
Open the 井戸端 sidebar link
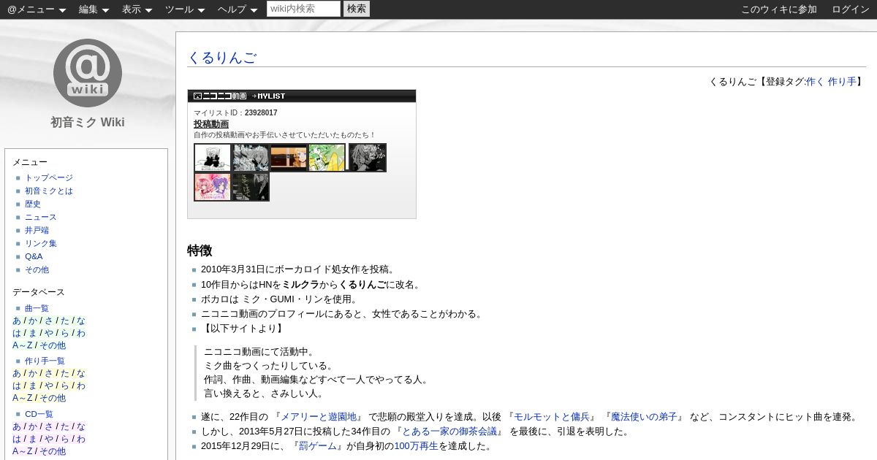(x=37, y=230)
